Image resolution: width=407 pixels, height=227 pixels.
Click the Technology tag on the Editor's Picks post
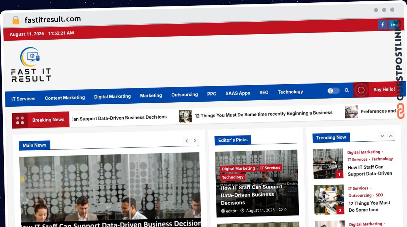pyautogui.click(x=233, y=177)
